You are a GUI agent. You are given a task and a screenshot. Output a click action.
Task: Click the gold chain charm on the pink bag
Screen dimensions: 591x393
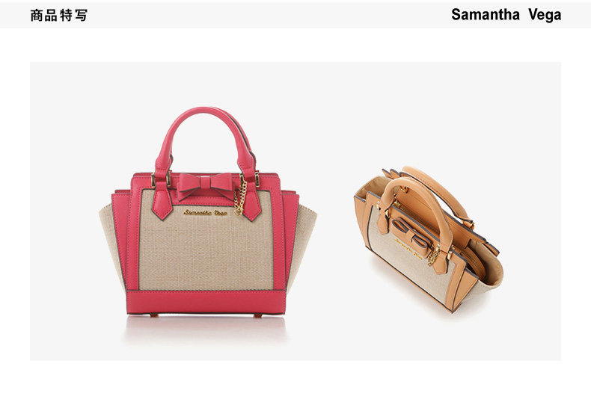[x=240, y=198]
